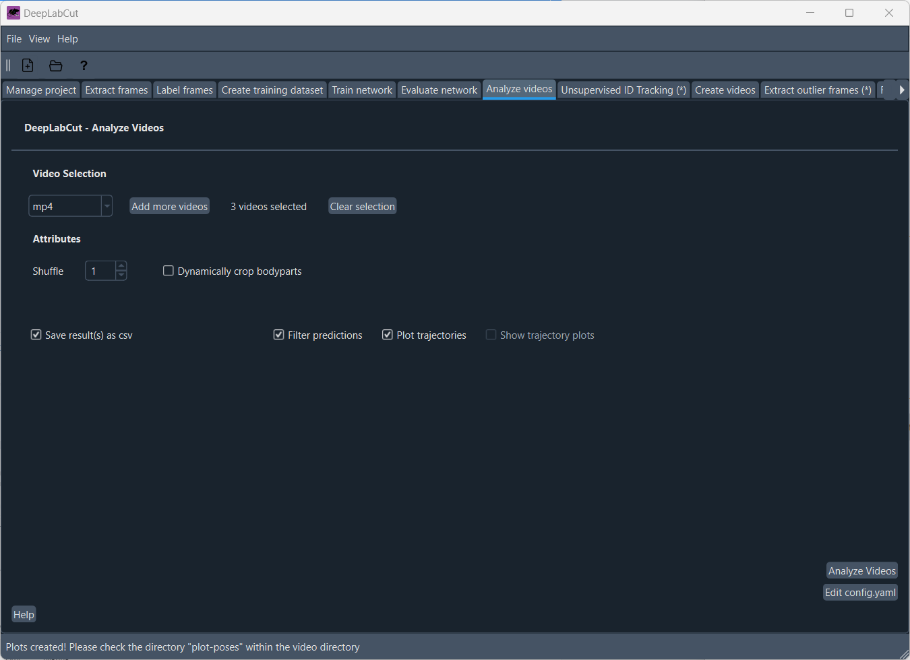
Task: Open the Help menu
Action: pos(67,39)
